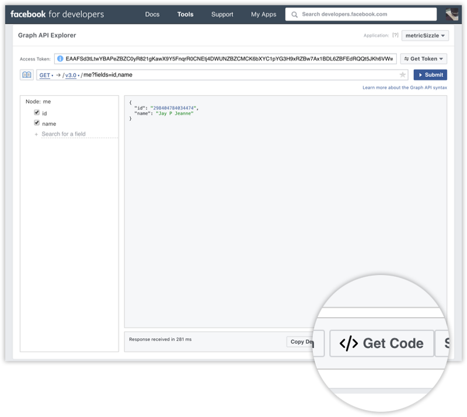Click the Get Code button
467x417 pixels.
click(x=382, y=343)
